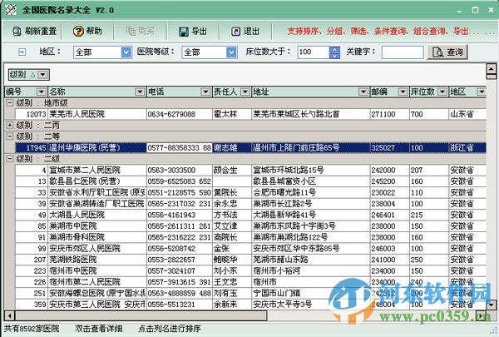Expand the 级别：二丙 group
This screenshot has width=499, height=337.
(x=10, y=125)
